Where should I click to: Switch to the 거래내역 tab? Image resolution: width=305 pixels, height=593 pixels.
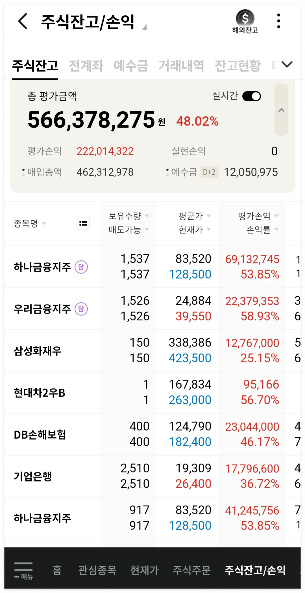click(181, 66)
